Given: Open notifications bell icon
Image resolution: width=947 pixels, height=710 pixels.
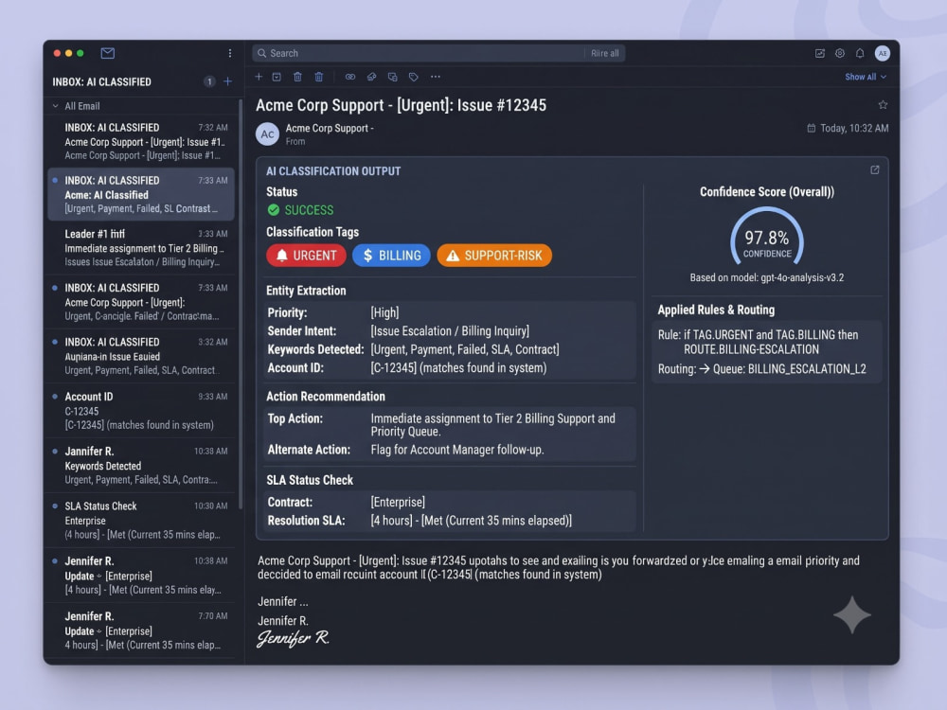Looking at the screenshot, I should tap(860, 53).
